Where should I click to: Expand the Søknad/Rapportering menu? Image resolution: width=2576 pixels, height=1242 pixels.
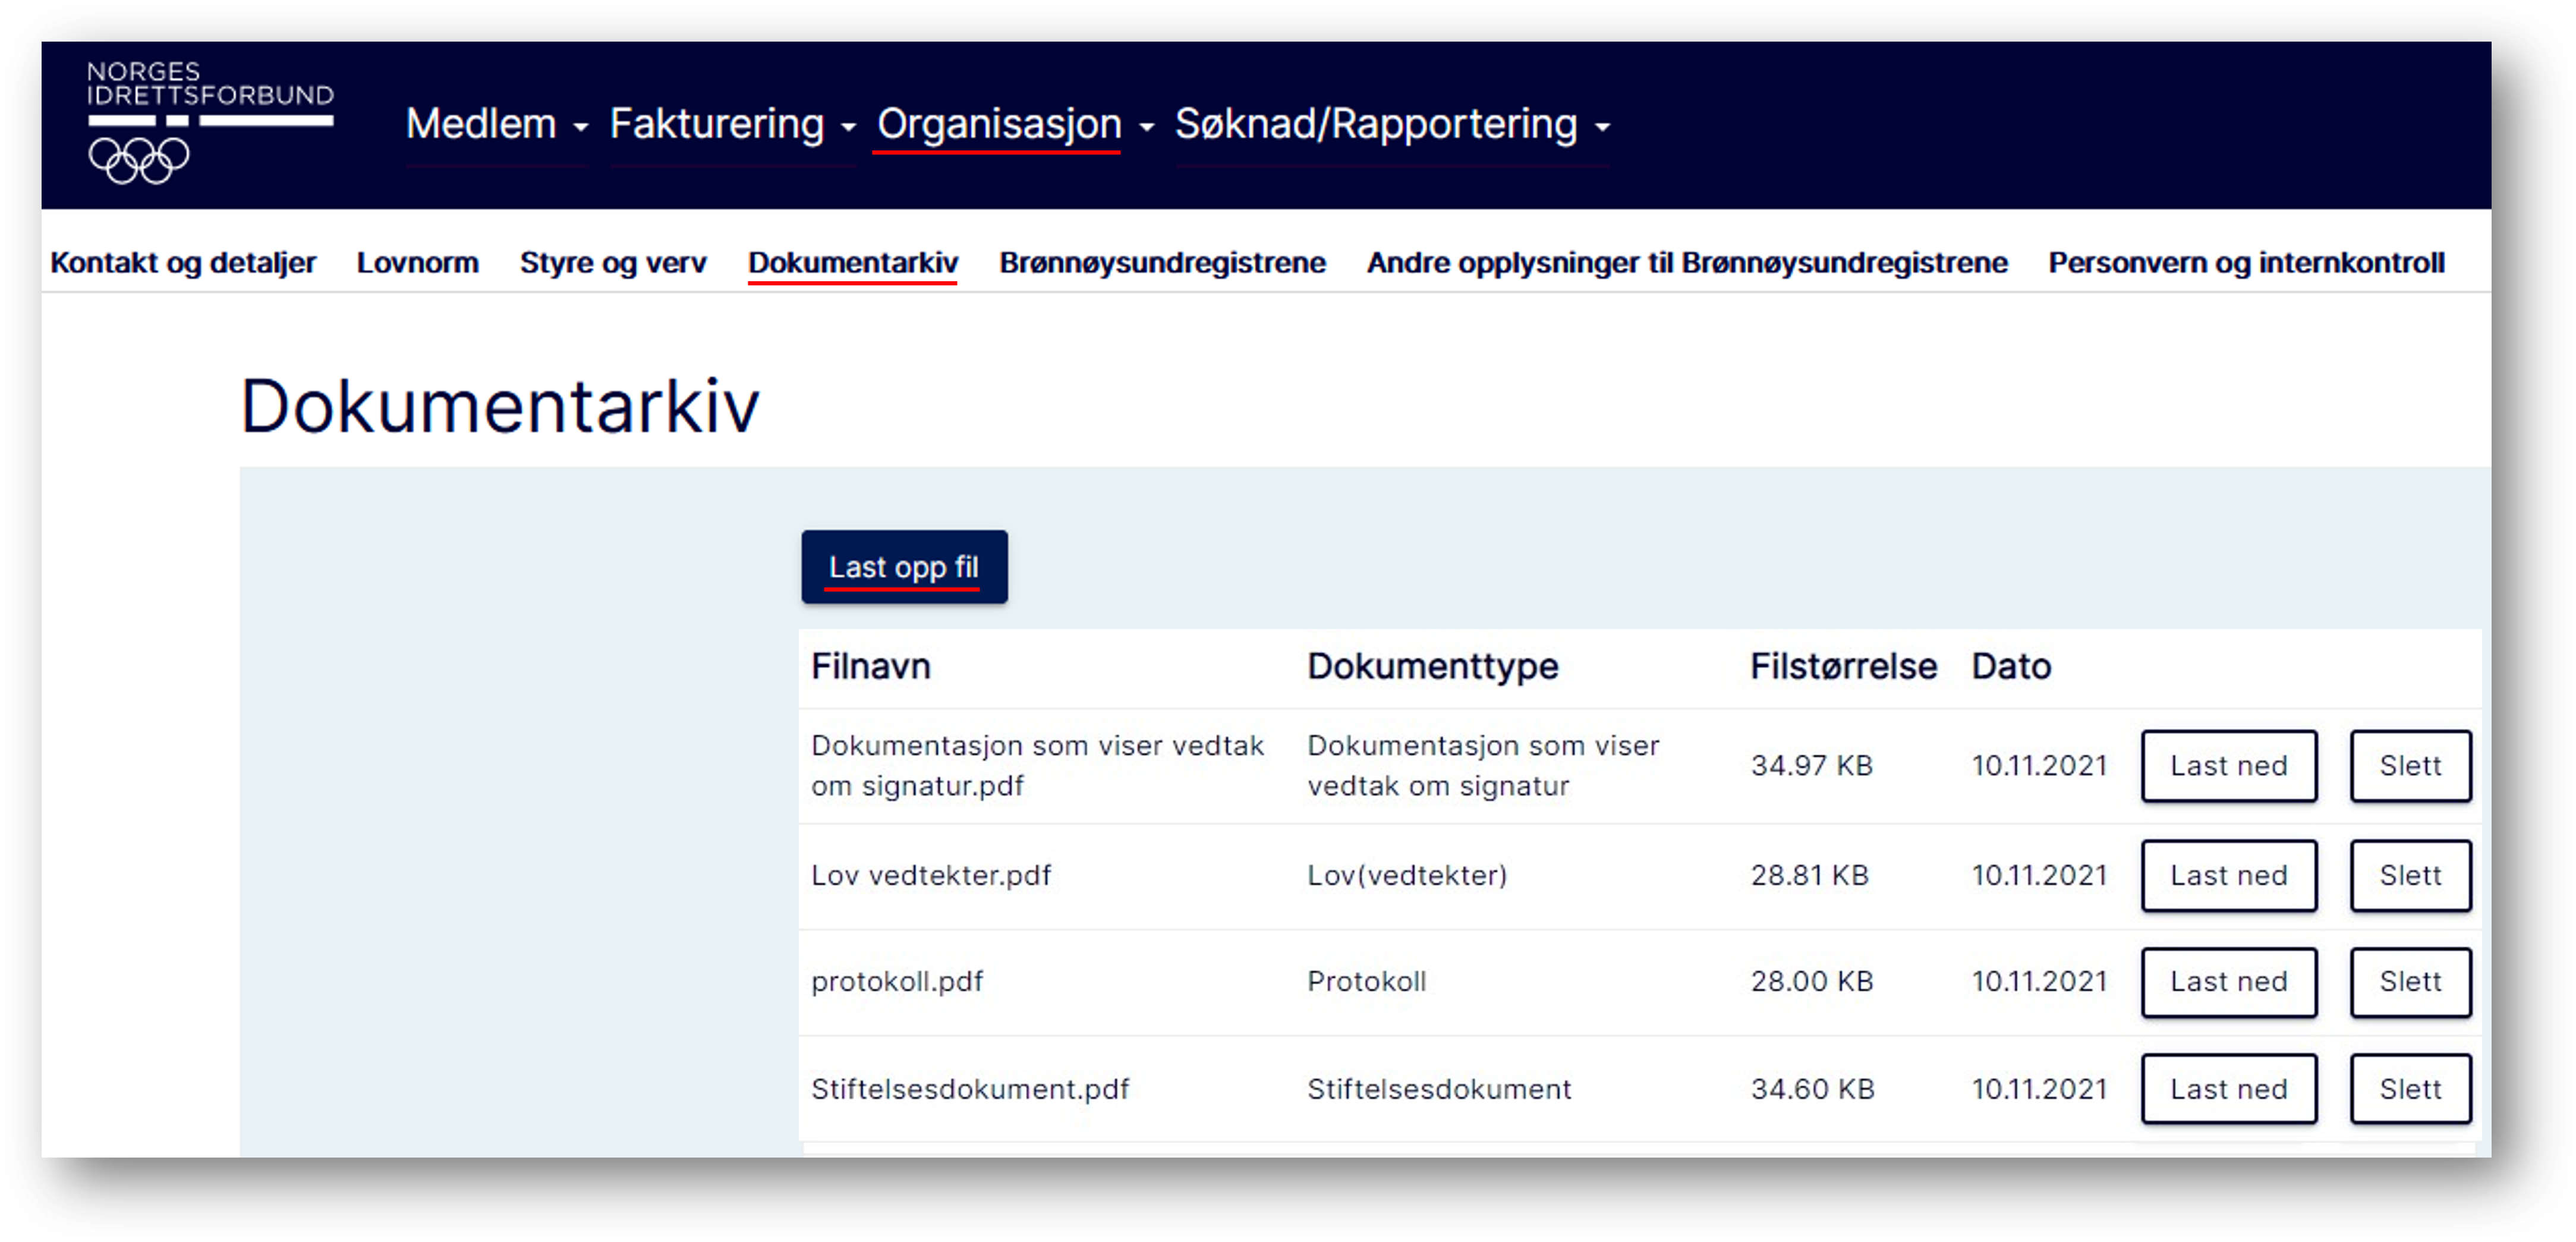1392,124
